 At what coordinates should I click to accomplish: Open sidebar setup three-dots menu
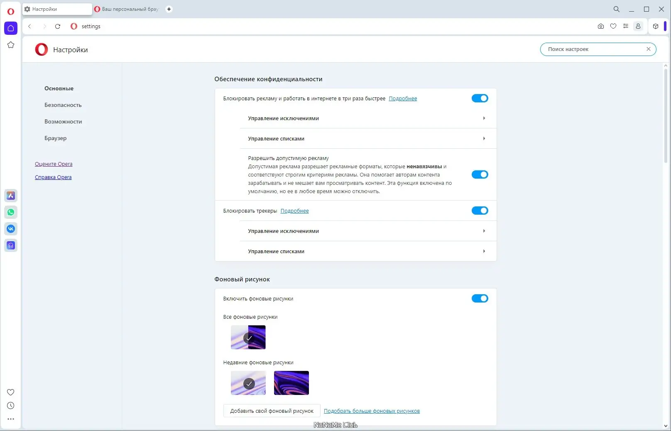click(x=11, y=419)
